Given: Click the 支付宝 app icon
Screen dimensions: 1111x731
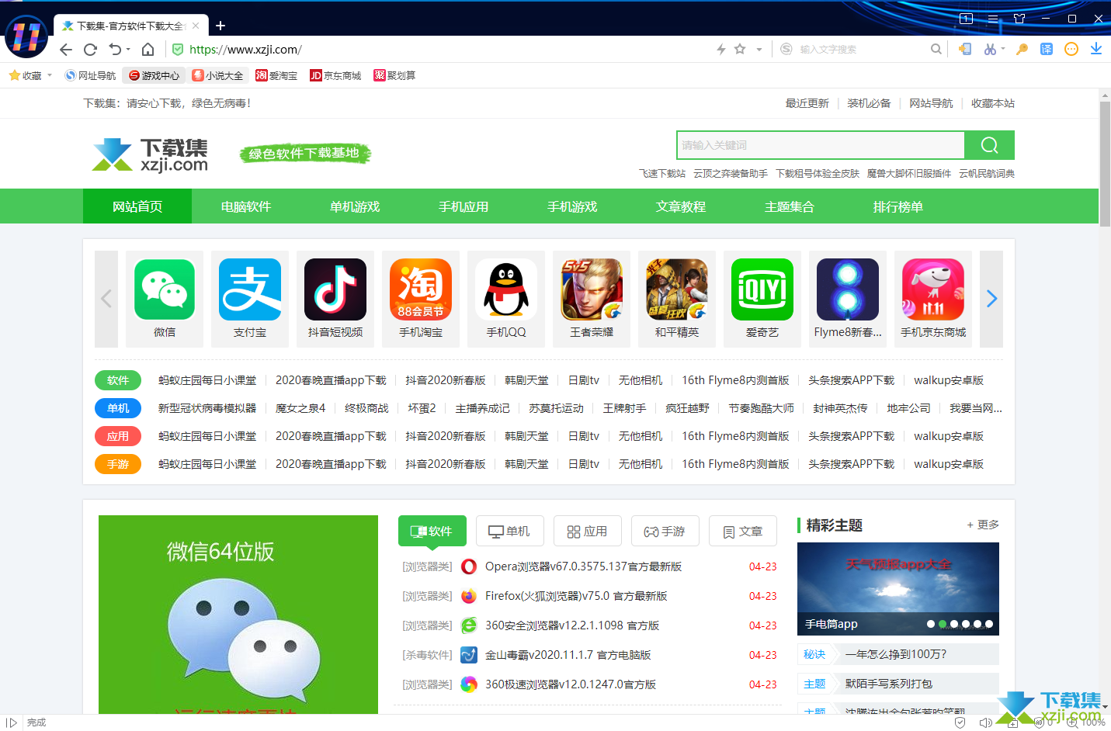Looking at the screenshot, I should pyautogui.click(x=250, y=289).
